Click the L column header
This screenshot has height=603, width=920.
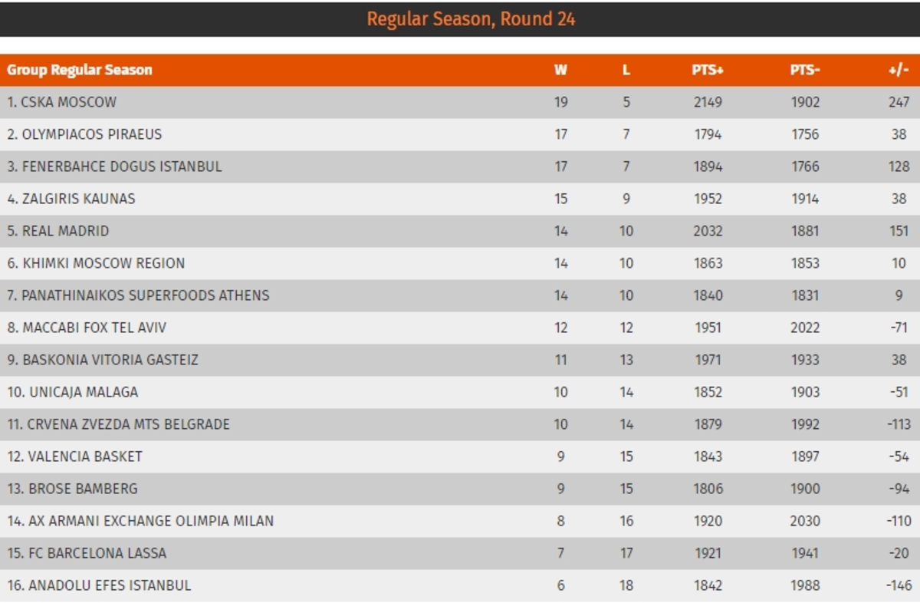pyautogui.click(x=626, y=70)
